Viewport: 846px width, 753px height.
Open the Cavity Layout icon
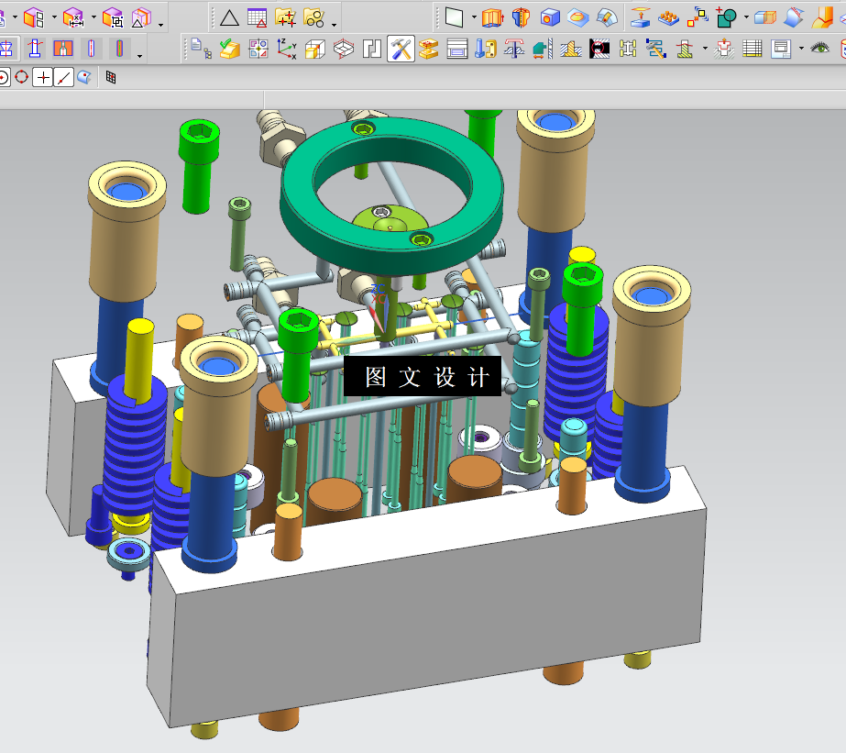click(344, 50)
